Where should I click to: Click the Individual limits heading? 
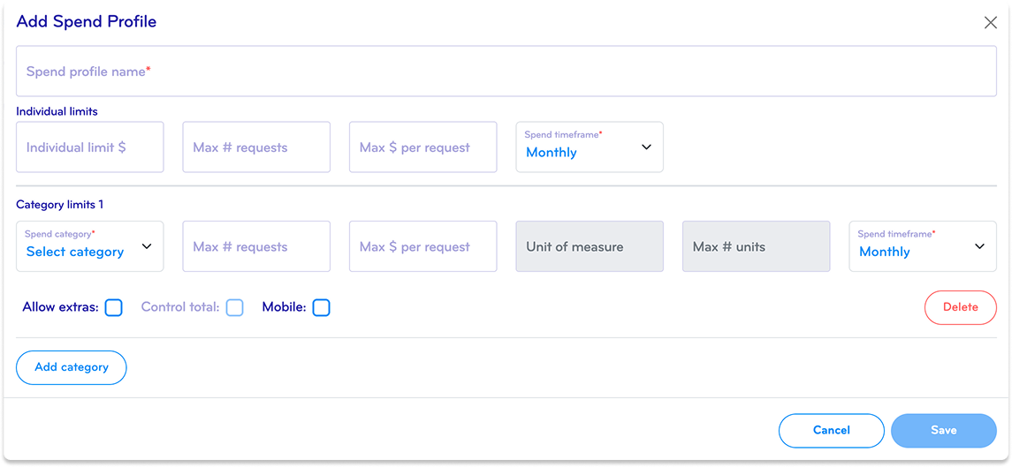click(x=57, y=111)
